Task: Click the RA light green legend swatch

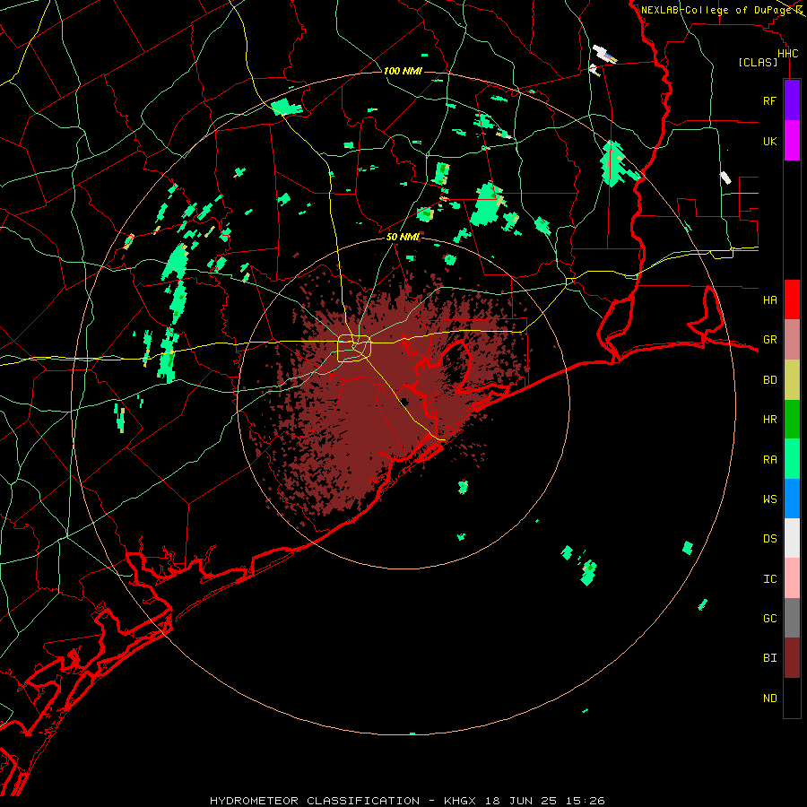Action: 792,459
